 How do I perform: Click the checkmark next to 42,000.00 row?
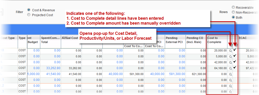235,61
